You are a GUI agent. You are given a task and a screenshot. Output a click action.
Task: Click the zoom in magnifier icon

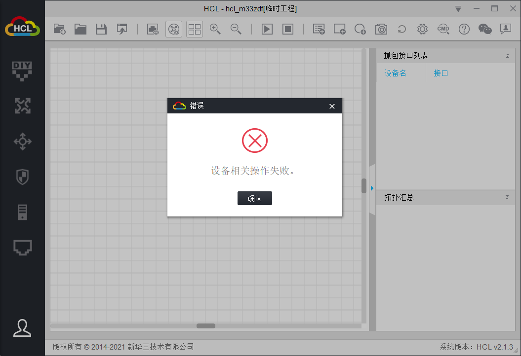click(215, 29)
